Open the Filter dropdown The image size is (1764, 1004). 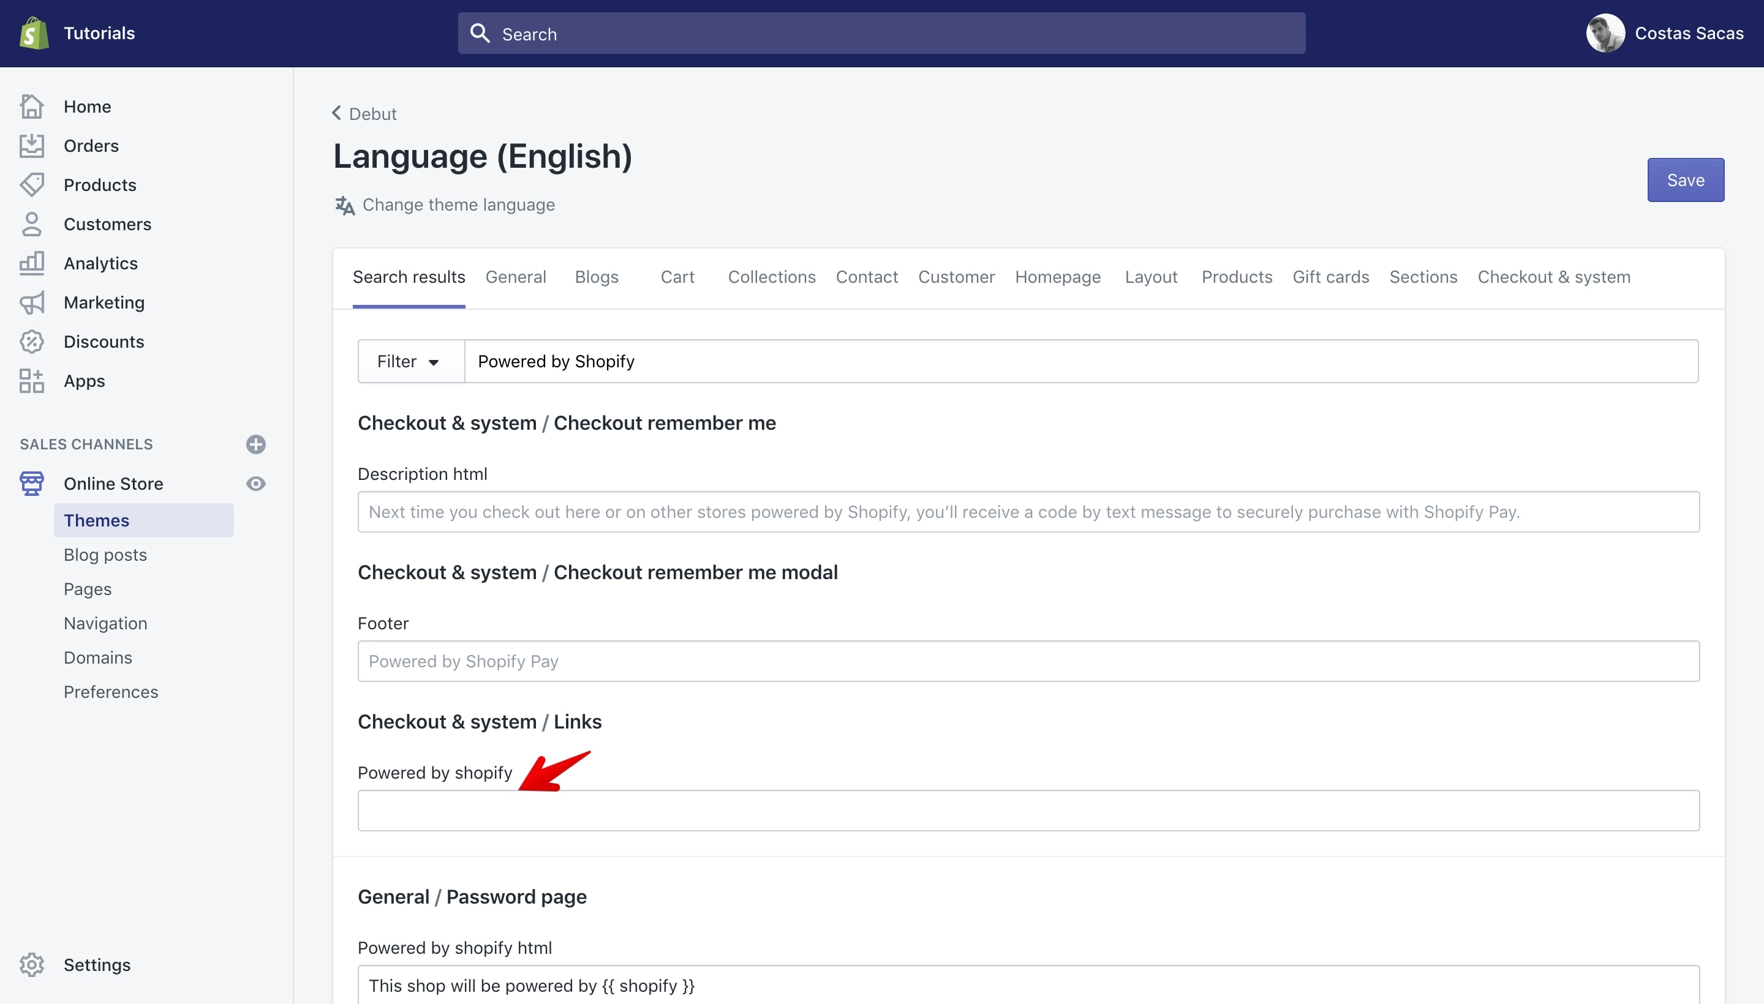pos(411,361)
